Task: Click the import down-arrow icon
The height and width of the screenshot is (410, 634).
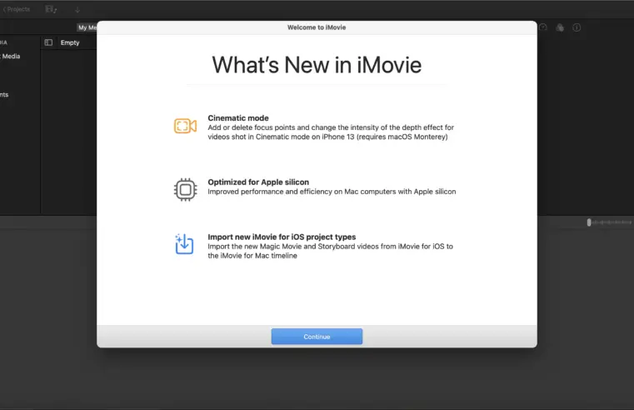Action: (x=77, y=10)
